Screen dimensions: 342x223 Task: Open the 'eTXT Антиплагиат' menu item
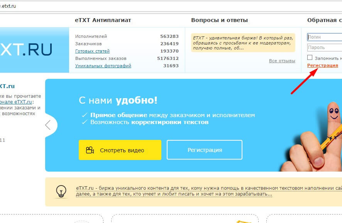pyautogui.click(x=103, y=20)
